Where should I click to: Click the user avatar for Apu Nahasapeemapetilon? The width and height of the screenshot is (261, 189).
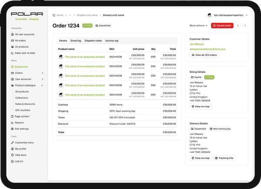[209, 15]
